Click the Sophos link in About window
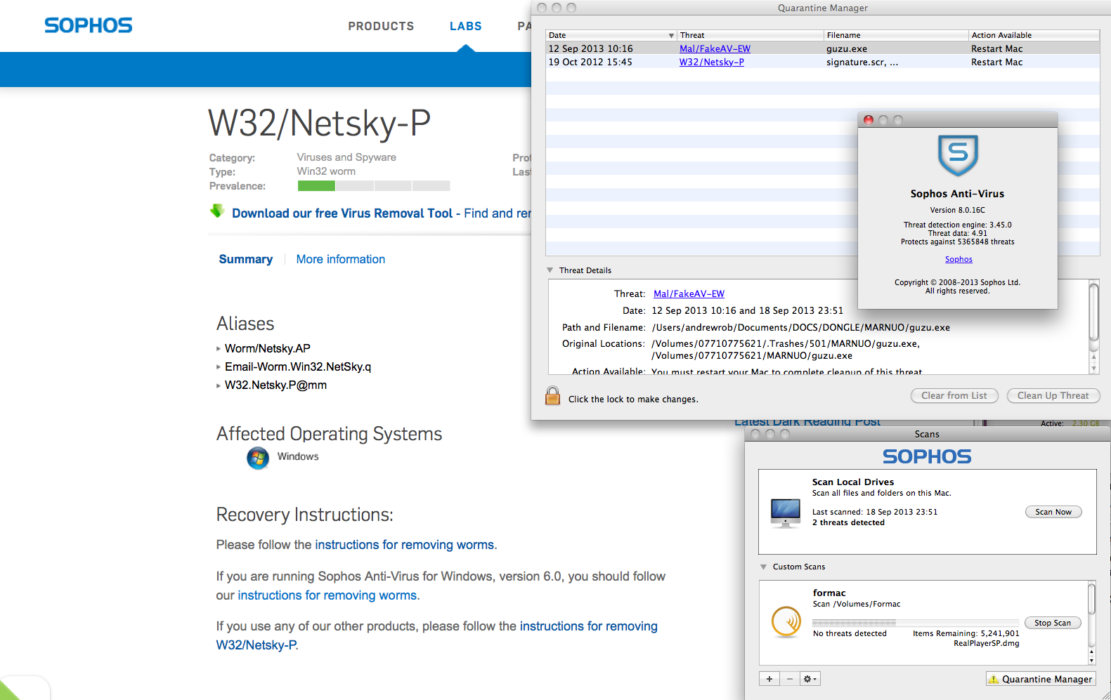1111x700 pixels. click(x=959, y=259)
